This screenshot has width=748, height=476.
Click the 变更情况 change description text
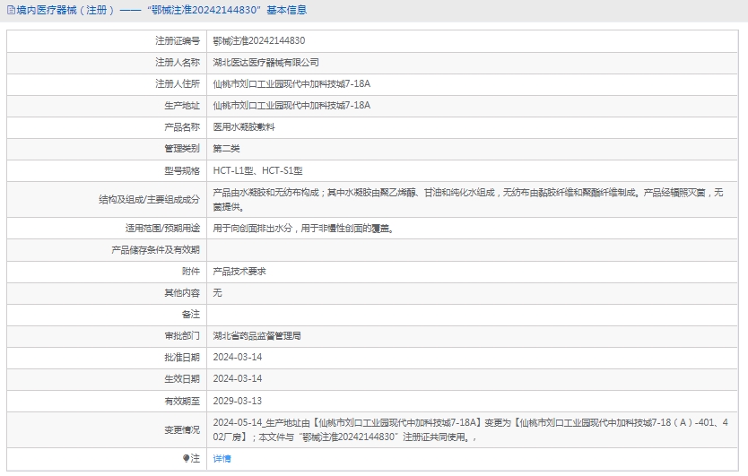[475, 429]
